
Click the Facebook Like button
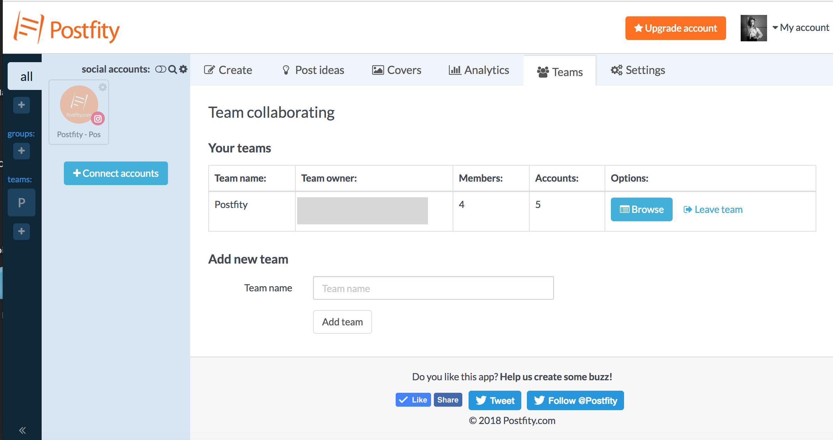pyautogui.click(x=413, y=400)
